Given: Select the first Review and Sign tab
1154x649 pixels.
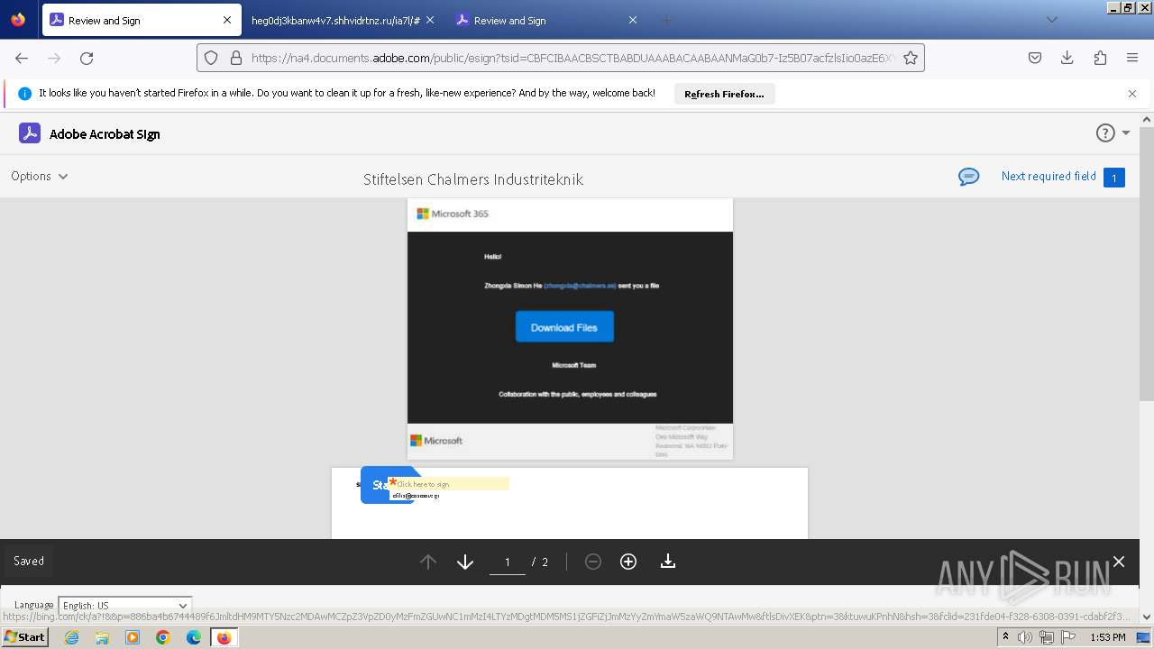Looking at the screenshot, I should (x=142, y=20).
